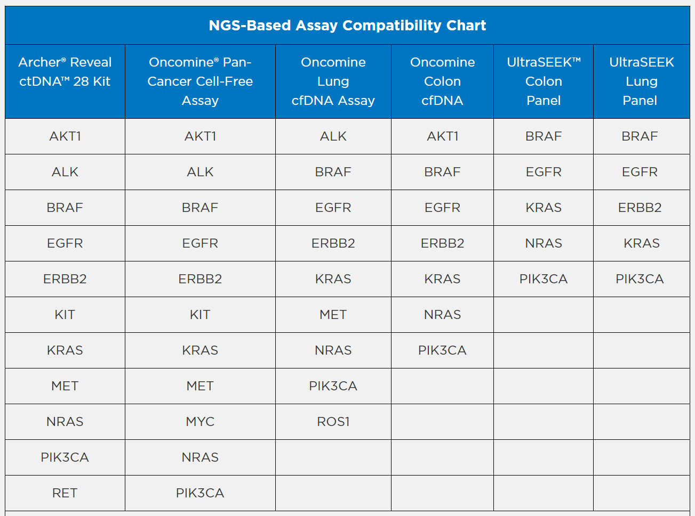
Task: Select PIK3CA in the Oncomine Colon column
Action: click(x=442, y=350)
